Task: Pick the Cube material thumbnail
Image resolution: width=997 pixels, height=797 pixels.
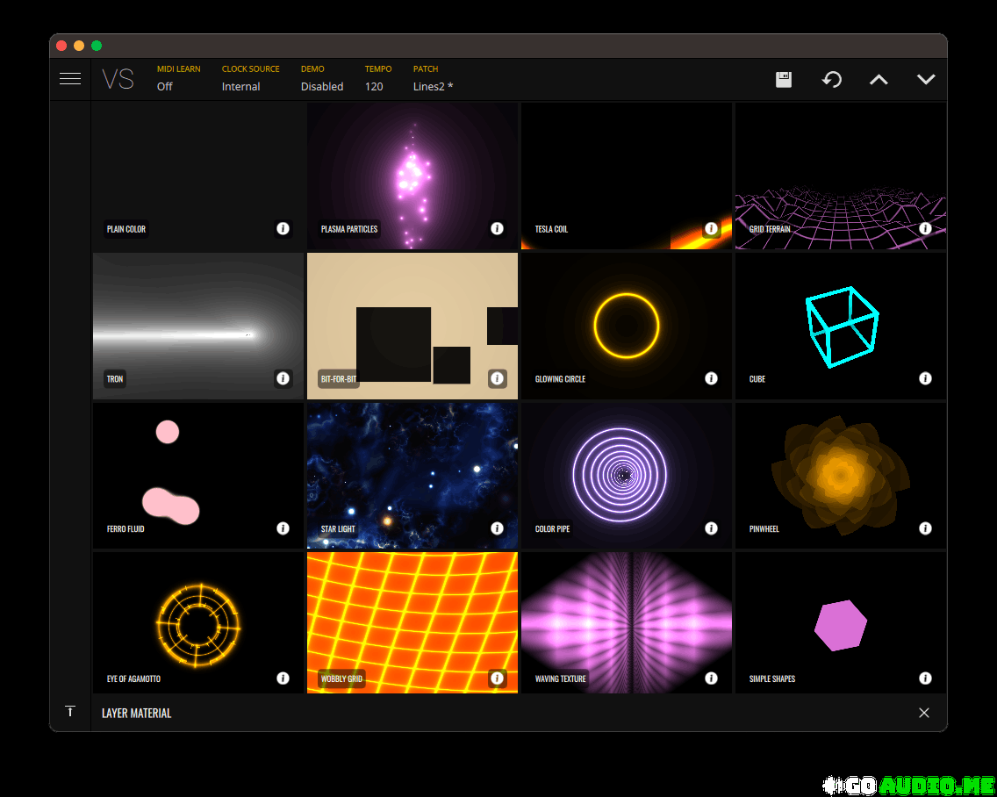Action: (x=841, y=327)
